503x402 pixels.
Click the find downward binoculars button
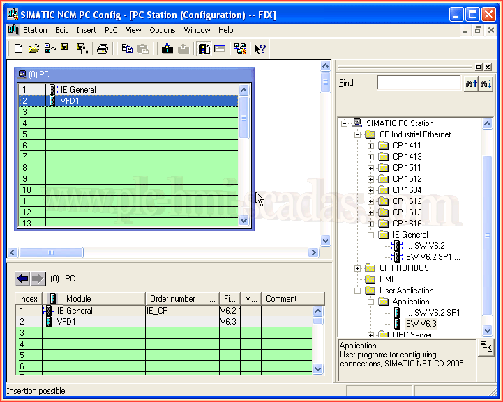coord(486,84)
